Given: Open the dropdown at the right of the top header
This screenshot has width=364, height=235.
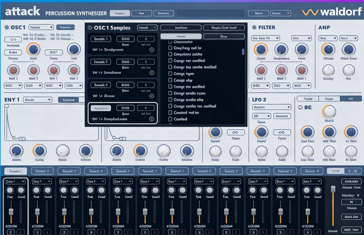Looking at the screenshot, I should (x=280, y=13).
